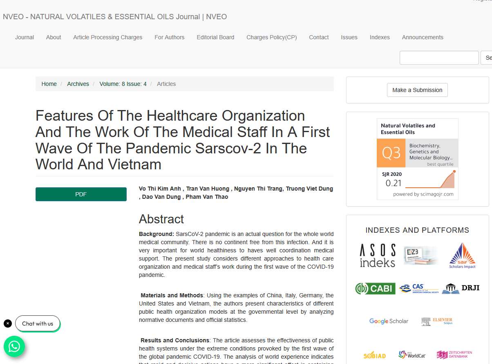Click the Background label in abstract

click(x=157, y=234)
